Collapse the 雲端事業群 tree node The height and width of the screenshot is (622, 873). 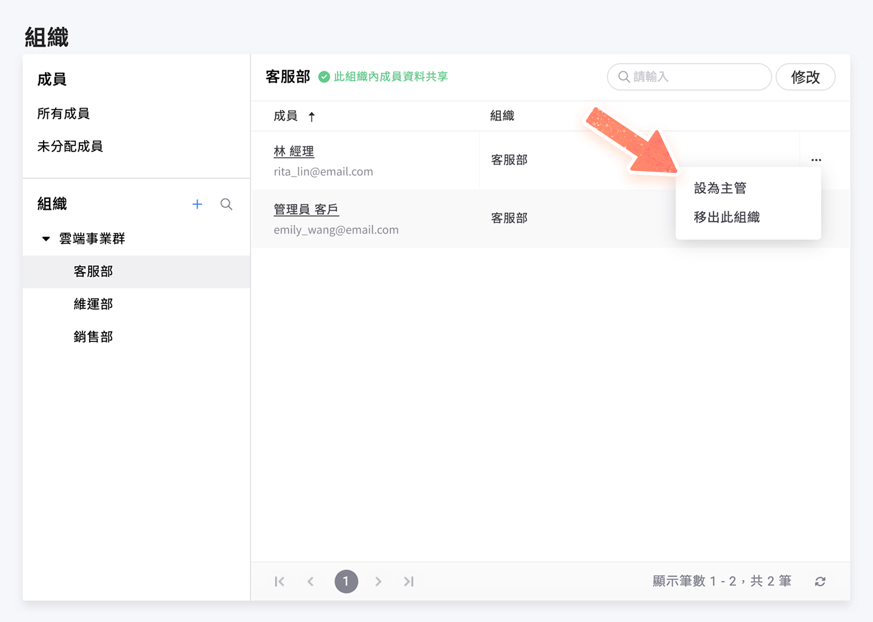[x=46, y=239]
